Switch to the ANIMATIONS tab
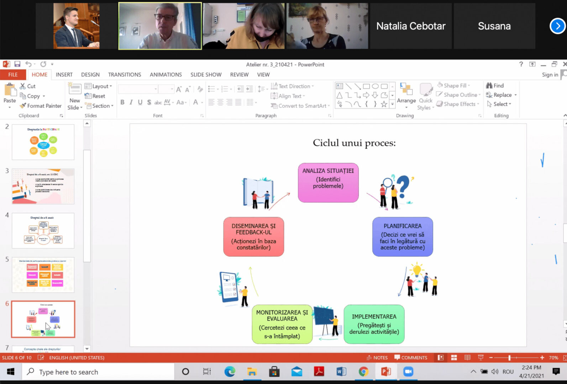The width and height of the screenshot is (567, 384). coord(166,75)
